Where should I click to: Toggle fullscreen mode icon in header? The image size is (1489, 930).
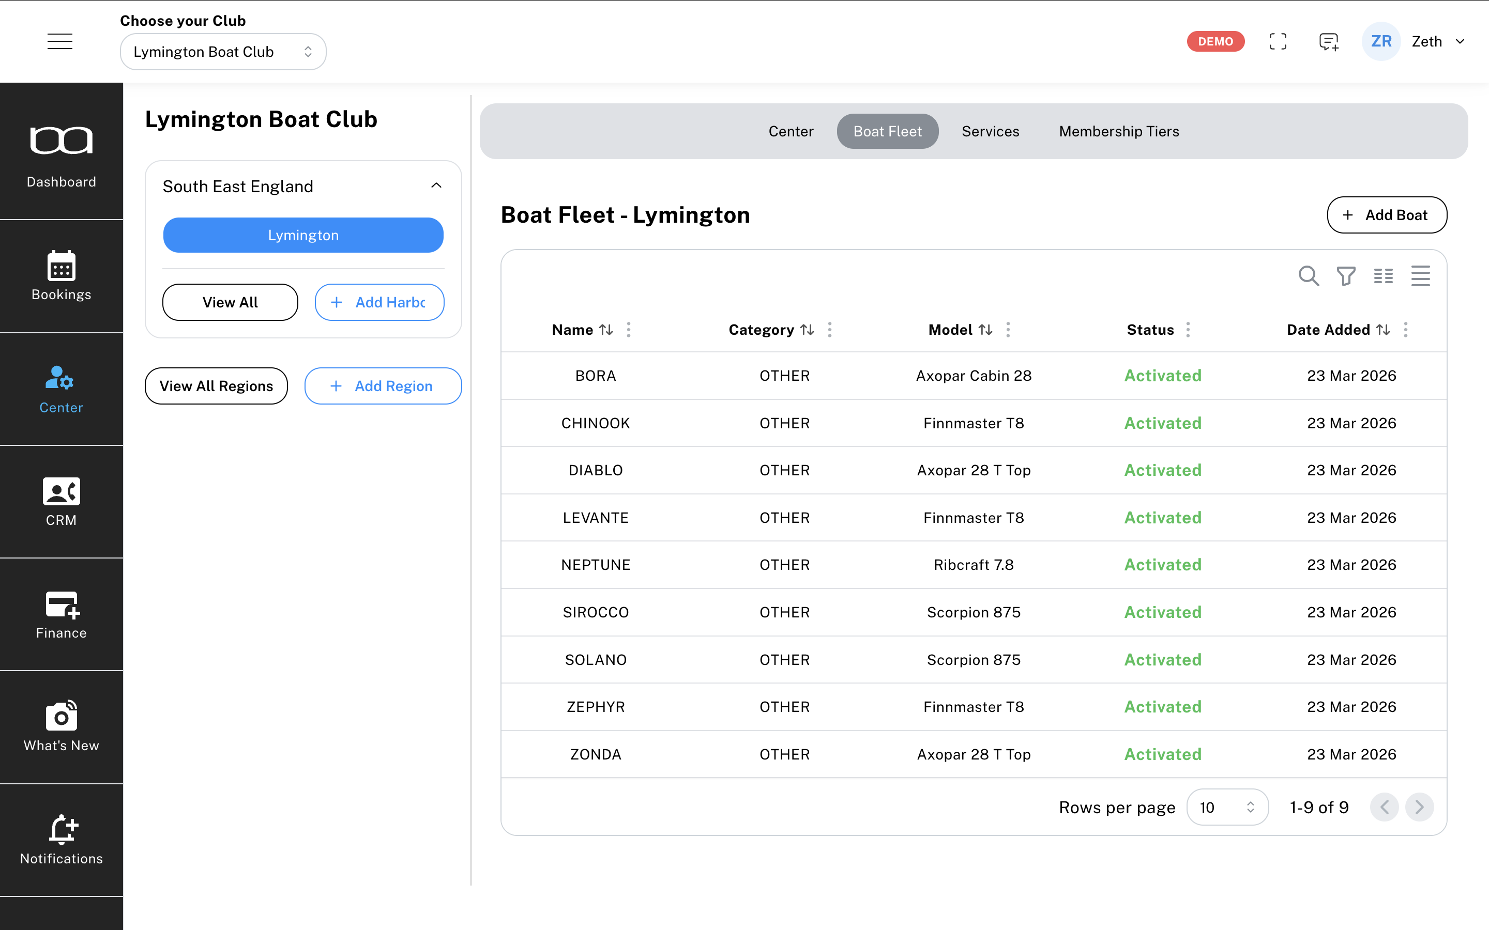(1278, 41)
